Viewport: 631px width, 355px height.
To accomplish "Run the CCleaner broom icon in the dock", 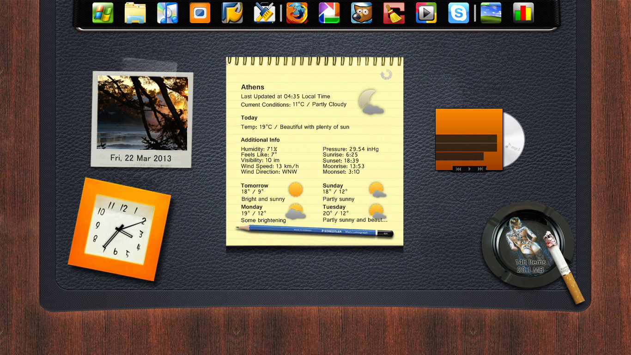I will 393,13.
